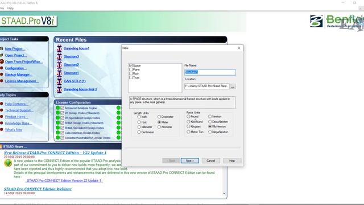Viewport: 364px width, 205px height.
Task: Open the Technical Support link
Action: point(19,110)
